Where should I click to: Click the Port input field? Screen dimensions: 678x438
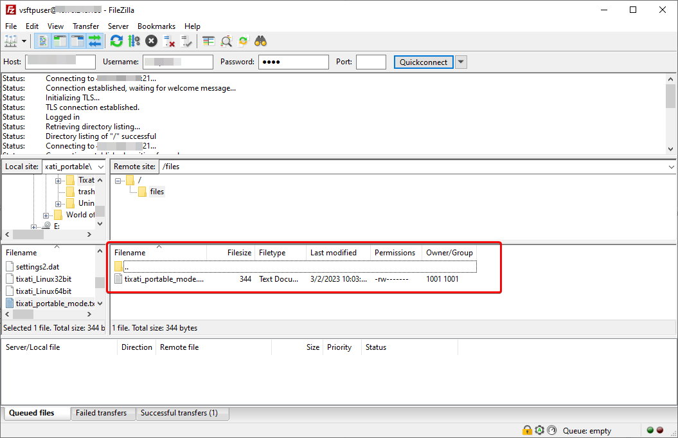click(371, 62)
